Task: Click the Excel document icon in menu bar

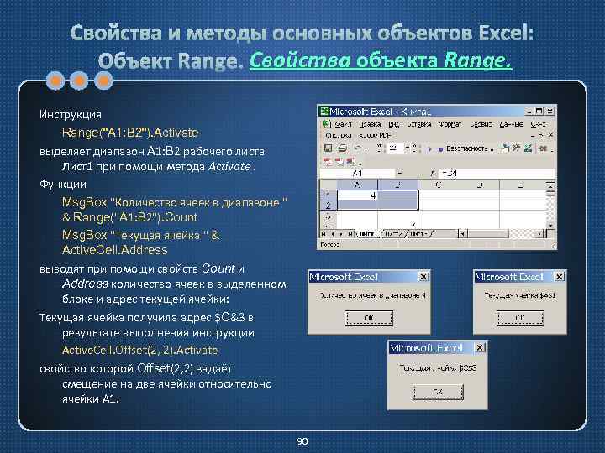Action: tap(326, 124)
